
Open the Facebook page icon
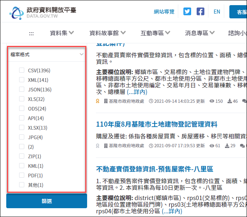click(x=200, y=11)
